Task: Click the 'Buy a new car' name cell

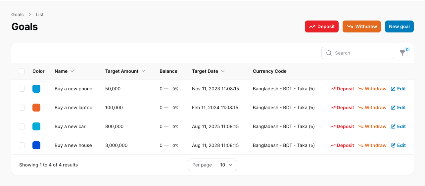Action: 70,126
